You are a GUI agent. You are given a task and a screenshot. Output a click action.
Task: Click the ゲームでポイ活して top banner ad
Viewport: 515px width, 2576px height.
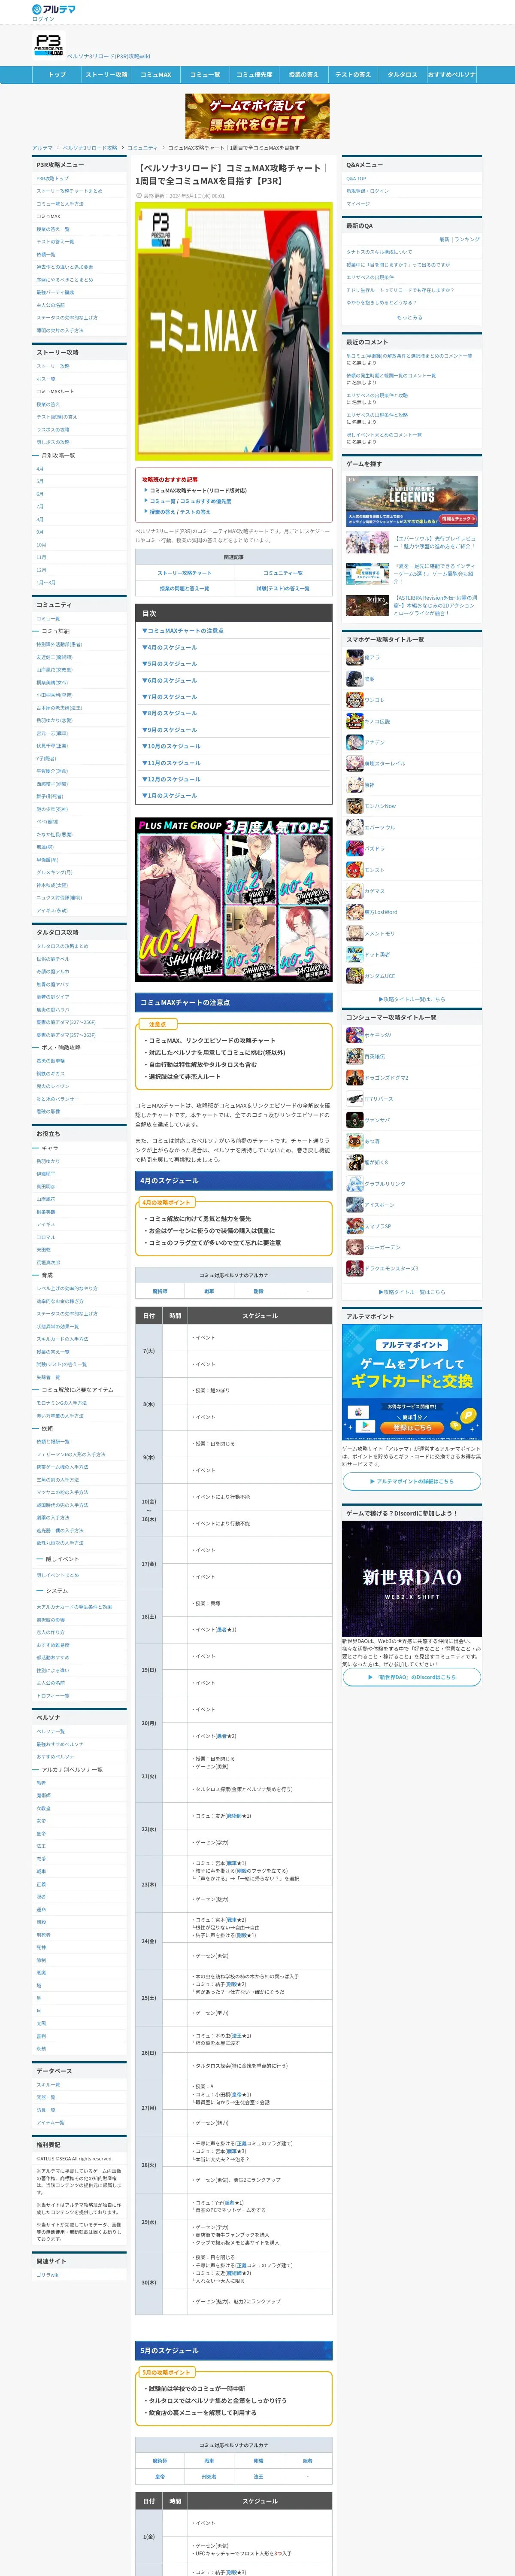257,116
